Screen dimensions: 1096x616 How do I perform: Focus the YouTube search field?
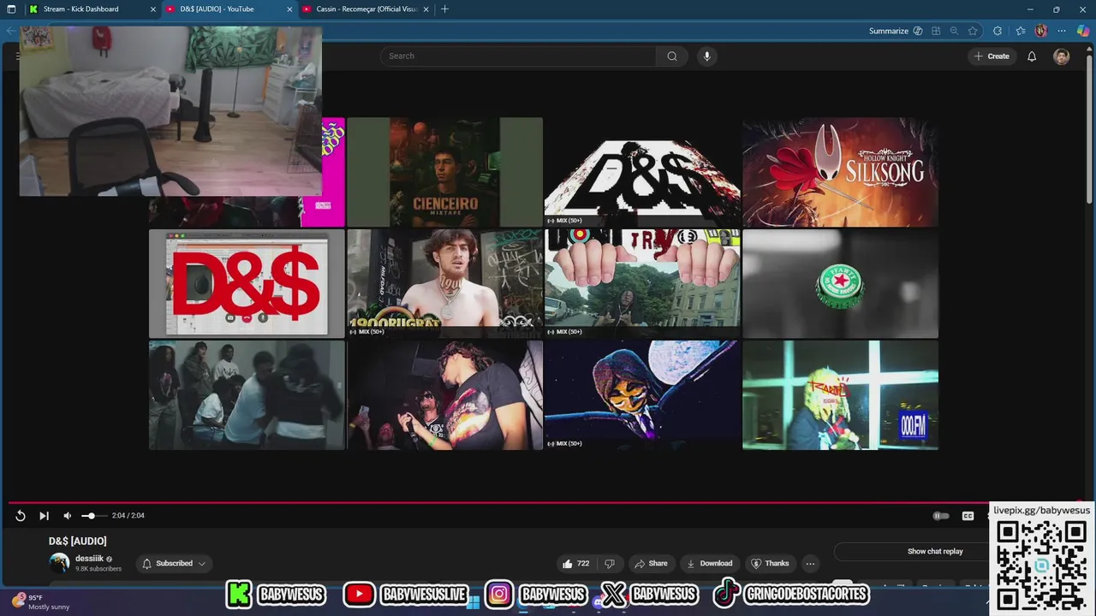click(518, 56)
